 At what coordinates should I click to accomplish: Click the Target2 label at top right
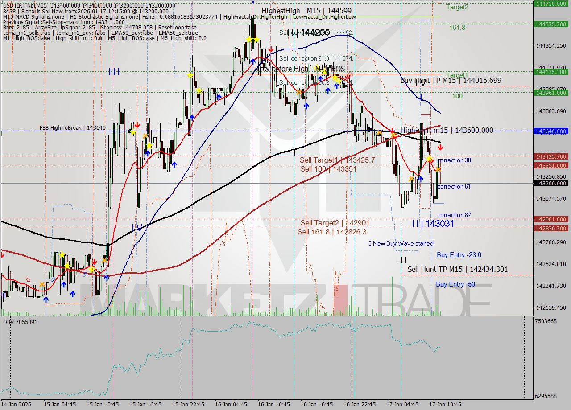(457, 7)
